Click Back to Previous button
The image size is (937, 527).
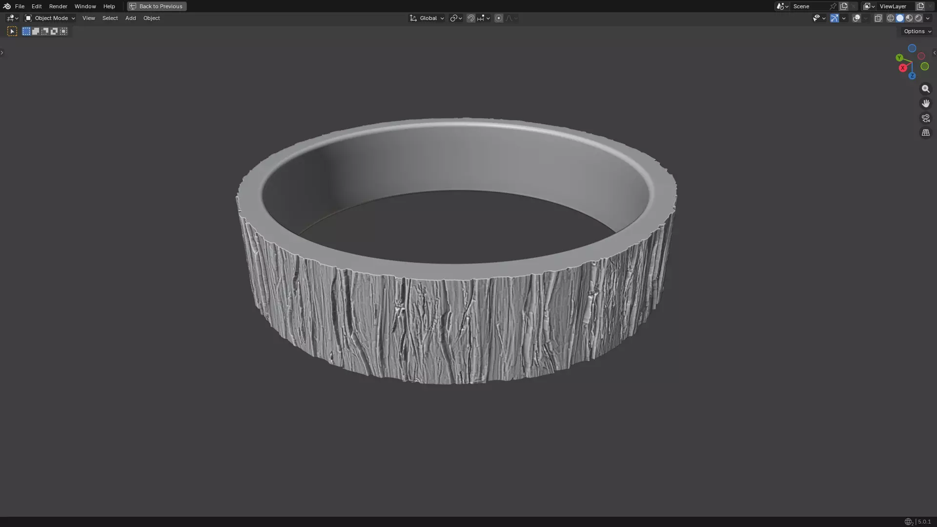click(x=157, y=6)
